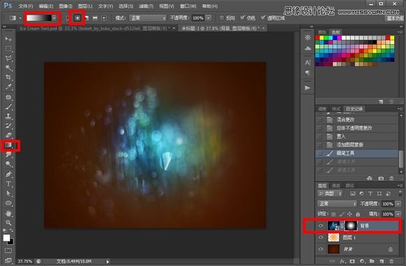Select the Lasso tool
406x266 pixels.
click(x=8, y=58)
